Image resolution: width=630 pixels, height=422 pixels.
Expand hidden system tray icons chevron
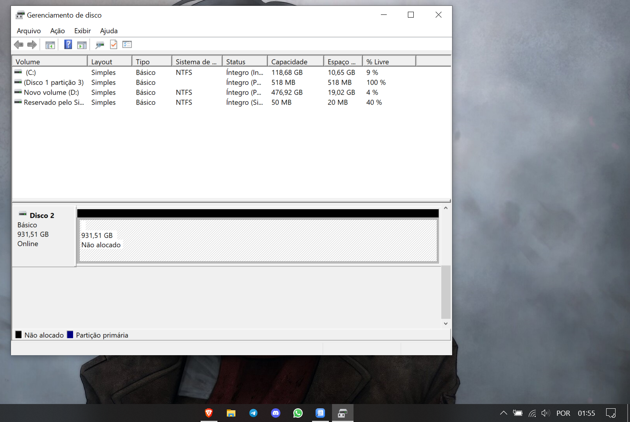504,413
